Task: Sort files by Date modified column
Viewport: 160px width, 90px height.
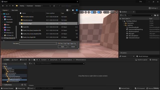Action: 50,13
